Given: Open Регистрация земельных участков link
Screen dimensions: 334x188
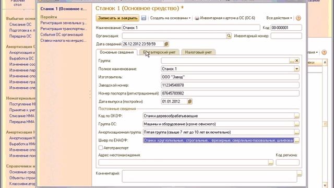Looking at the screenshot, I should (x=64, y=23).
